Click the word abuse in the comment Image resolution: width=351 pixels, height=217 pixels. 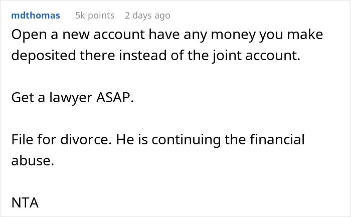tap(33, 160)
